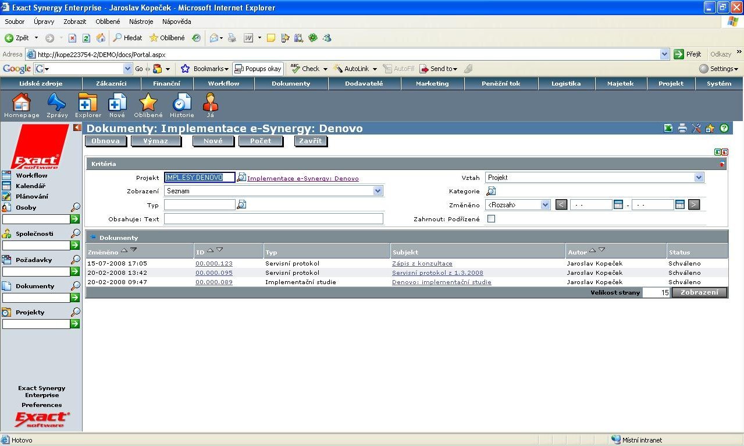Submit the Projekty search green arrow
Viewport: 744px width, 446px height.
(x=75, y=324)
